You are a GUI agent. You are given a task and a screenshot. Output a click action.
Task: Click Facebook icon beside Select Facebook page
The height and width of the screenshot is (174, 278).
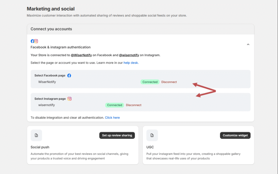click(x=69, y=75)
